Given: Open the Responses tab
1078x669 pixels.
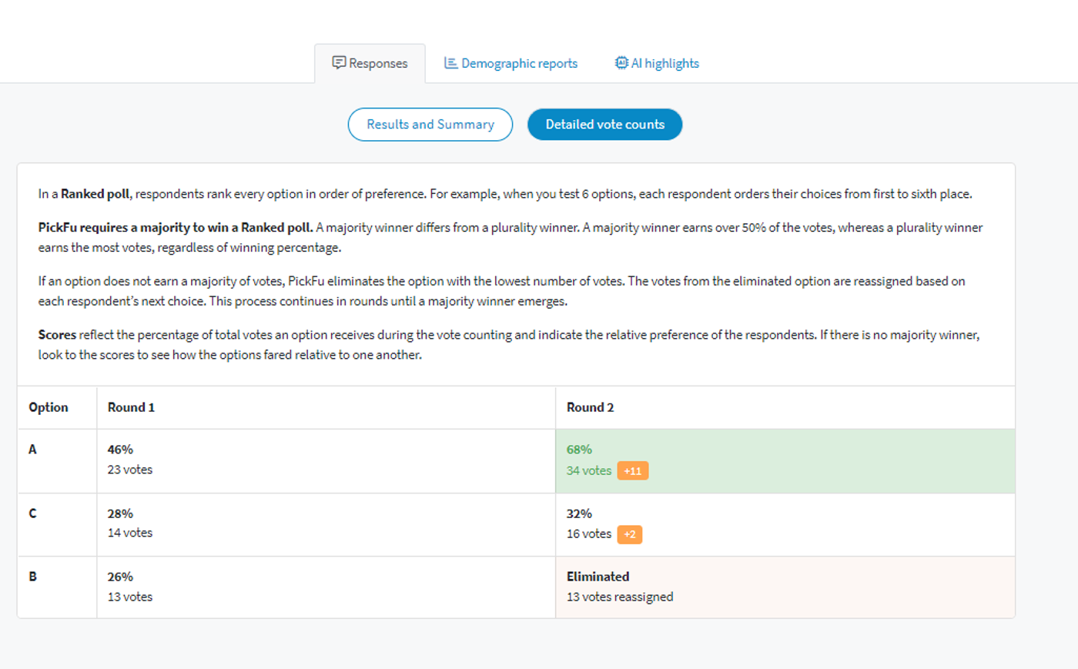Looking at the screenshot, I should click(370, 63).
